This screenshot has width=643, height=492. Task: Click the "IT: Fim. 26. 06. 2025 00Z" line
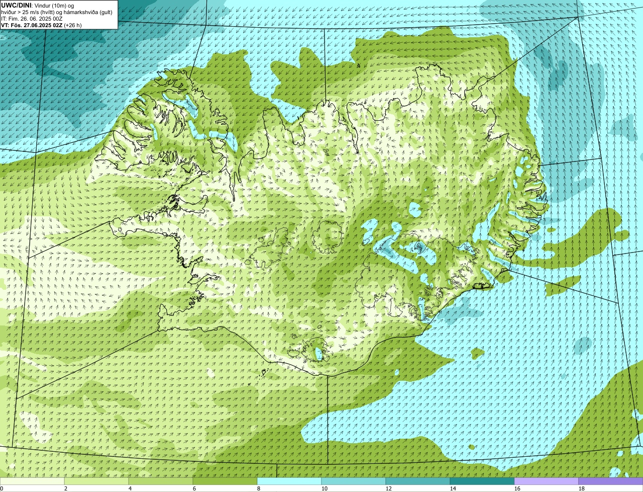32,19
